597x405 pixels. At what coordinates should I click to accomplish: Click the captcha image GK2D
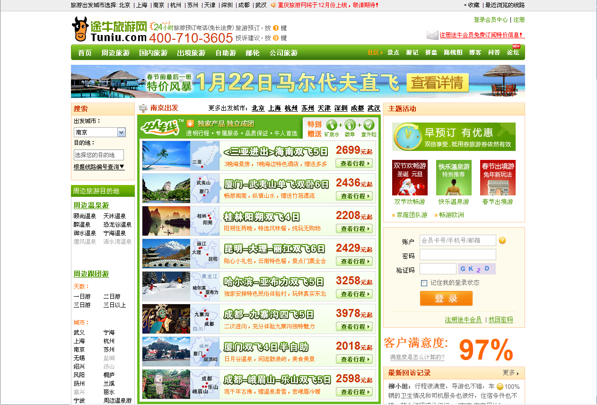[476, 269]
